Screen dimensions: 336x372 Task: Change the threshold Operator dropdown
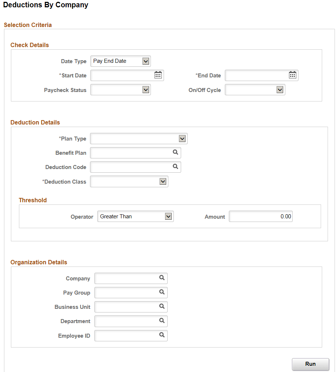168,216
